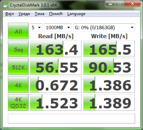
Task: Click Seq read result 163.4
Action: 56,49
